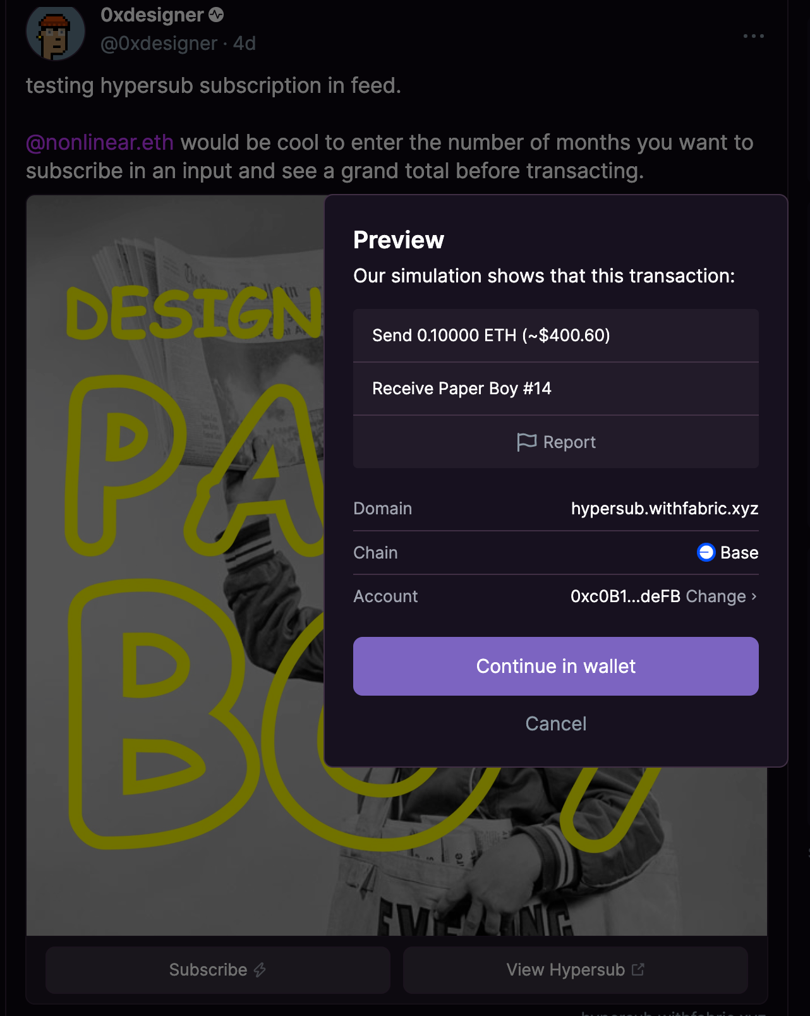Open 0xdesigner's profile avatar

(56, 34)
